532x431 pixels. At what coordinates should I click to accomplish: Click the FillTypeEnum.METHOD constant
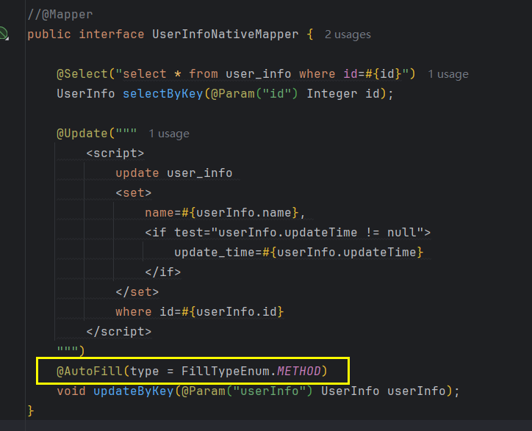click(251, 371)
